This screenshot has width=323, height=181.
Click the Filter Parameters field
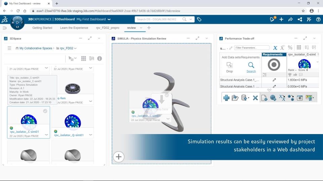tap(252, 48)
